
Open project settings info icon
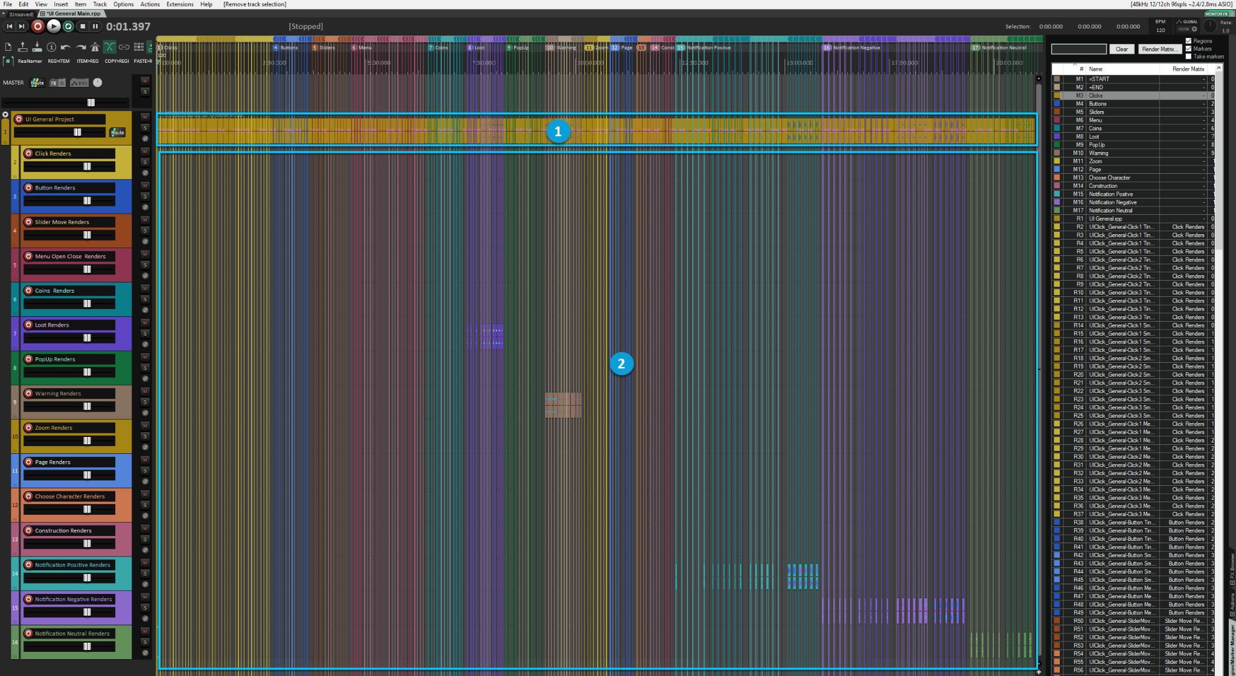point(51,47)
